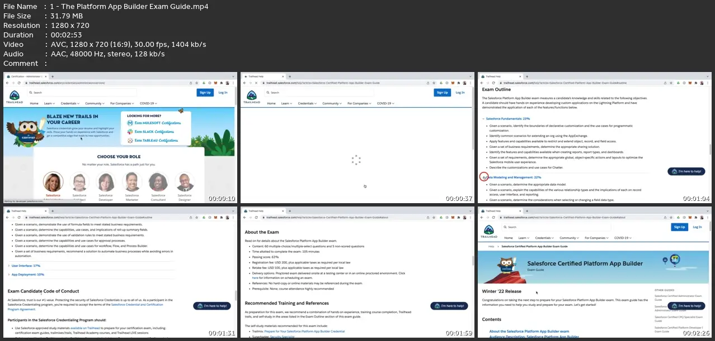Viewport: 715px width, 341px height.
Task: Click Log In in the 00:02:26 frame
Action: tap(697, 227)
